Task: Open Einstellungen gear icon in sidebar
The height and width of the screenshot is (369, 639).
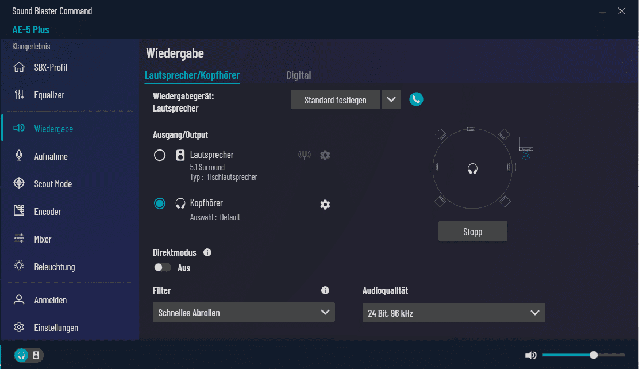Action: [19, 327]
